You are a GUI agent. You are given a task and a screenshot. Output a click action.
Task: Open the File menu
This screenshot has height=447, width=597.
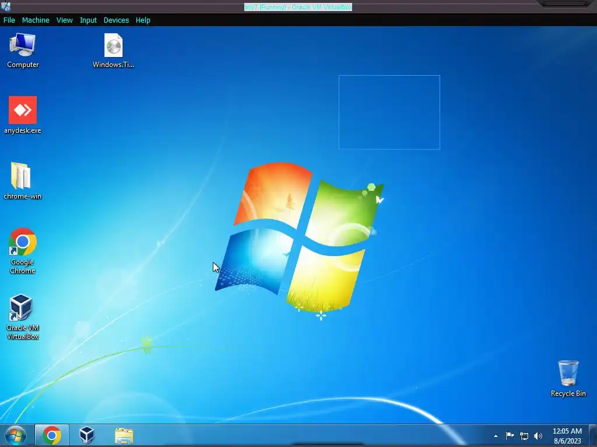[9, 20]
